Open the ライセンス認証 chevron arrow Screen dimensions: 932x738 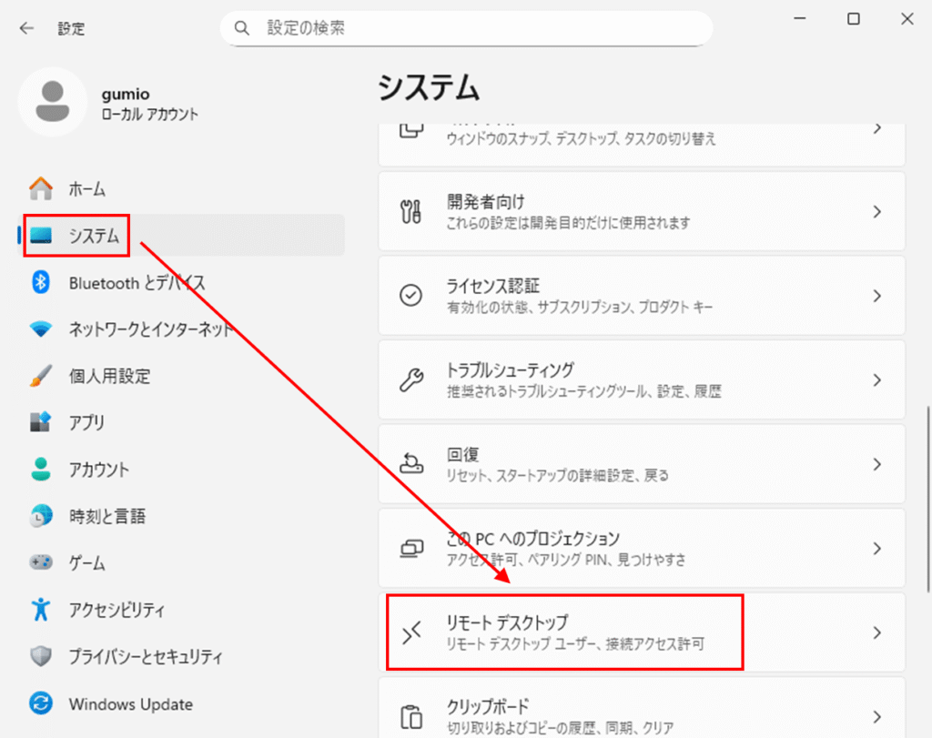[x=876, y=296]
